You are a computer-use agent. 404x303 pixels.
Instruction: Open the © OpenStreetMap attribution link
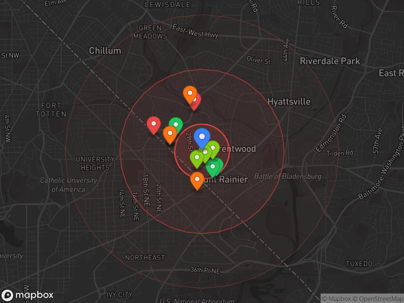pyautogui.click(x=378, y=299)
